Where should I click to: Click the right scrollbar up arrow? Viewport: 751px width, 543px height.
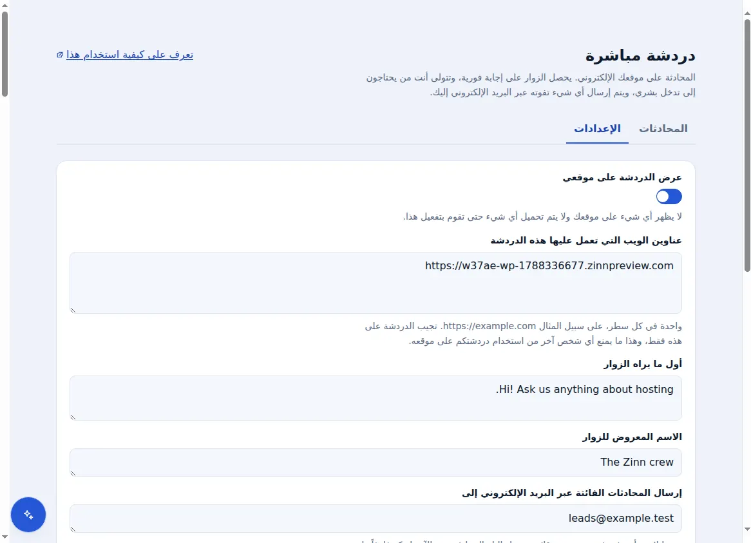(747, 14)
